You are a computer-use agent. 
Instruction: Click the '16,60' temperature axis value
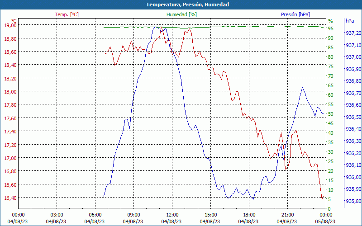point(10,185)
